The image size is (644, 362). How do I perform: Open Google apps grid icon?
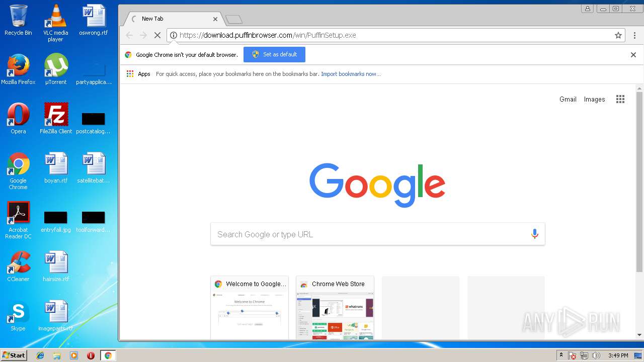coord(620,99)
